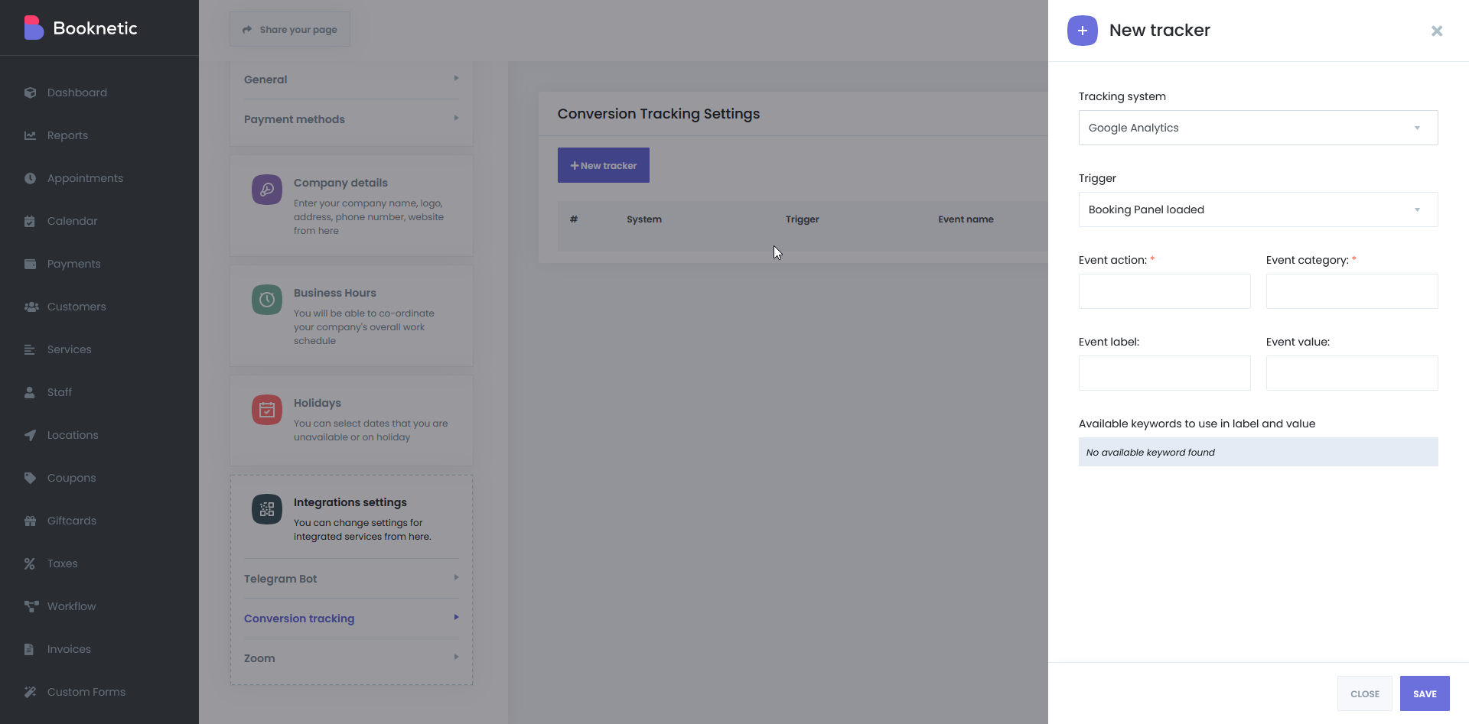1469x724 pixels.
Task: Create a New tracker
Action: (603, 165)
